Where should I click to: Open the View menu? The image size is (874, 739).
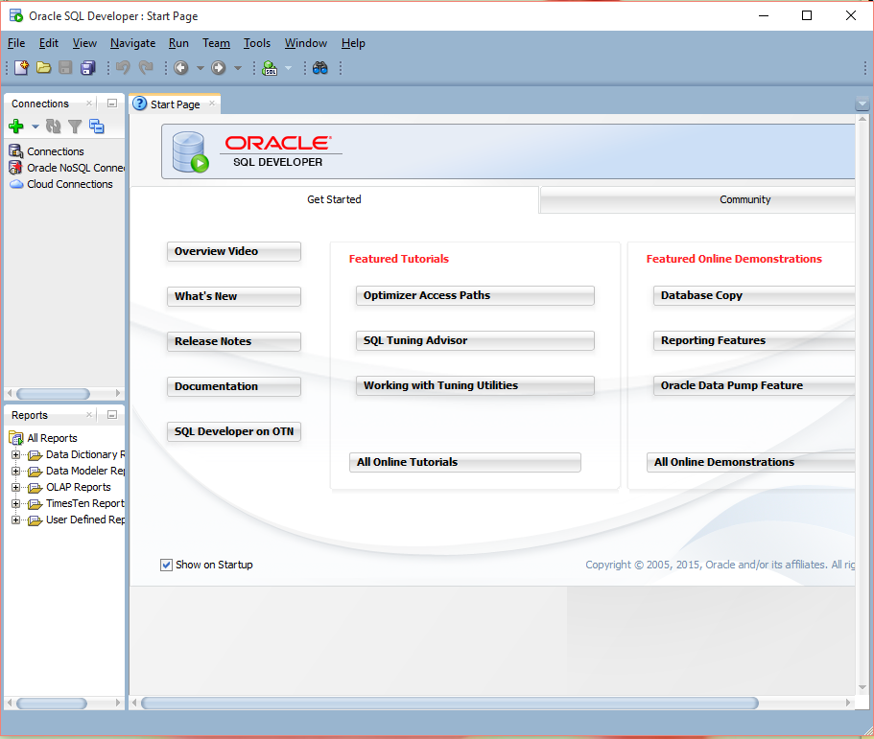(x=84, y=43)
